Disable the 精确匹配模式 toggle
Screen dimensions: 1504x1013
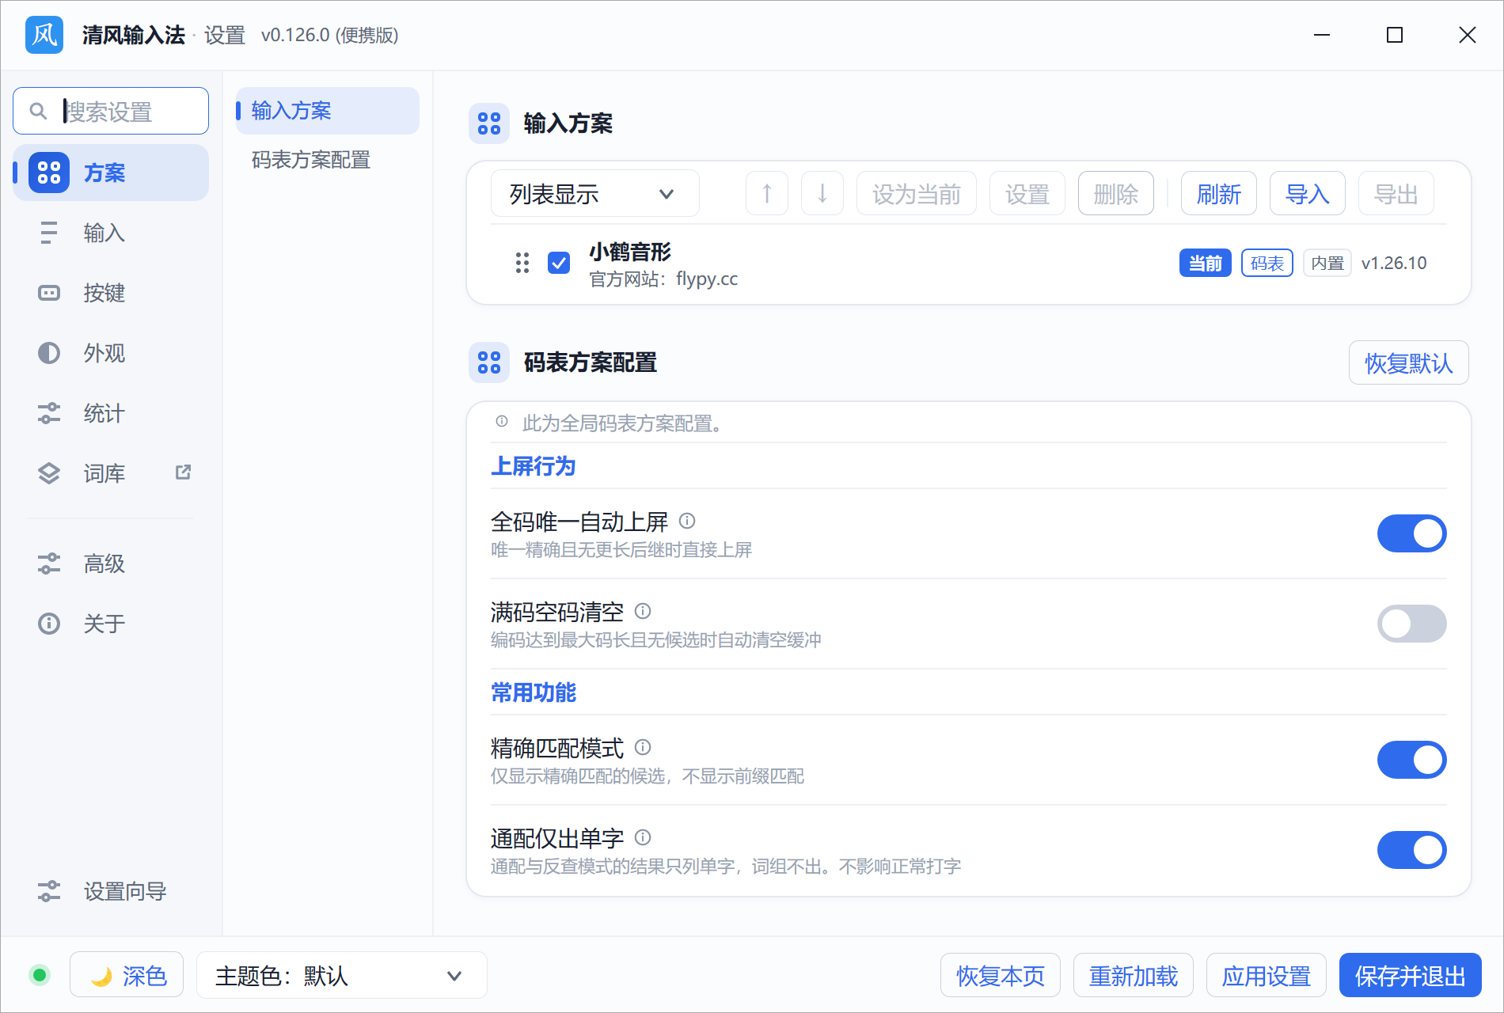[x=1412, y=760]
